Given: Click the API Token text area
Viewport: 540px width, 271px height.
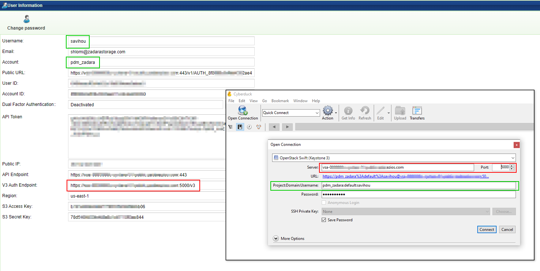Looking at the screenshot, I should pyautogui.click(x=147, y=136).
